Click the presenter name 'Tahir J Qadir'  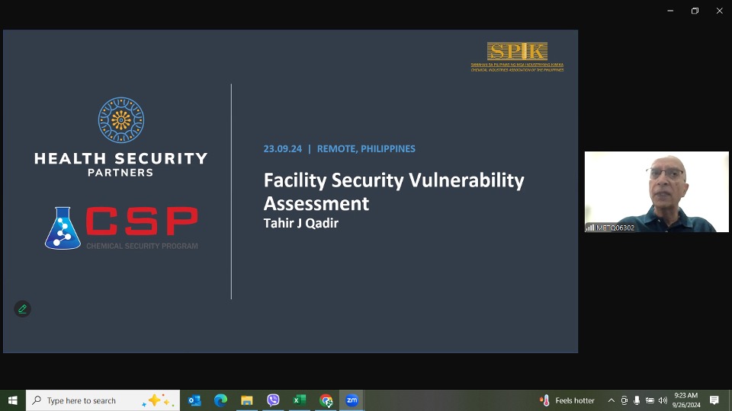(x=300, y=223)
